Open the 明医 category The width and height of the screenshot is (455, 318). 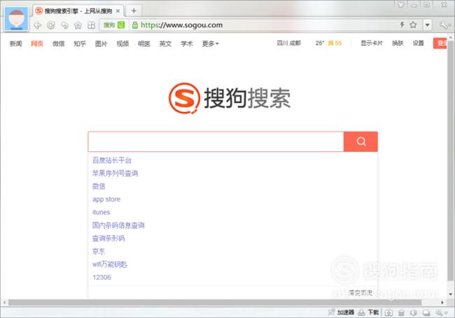click(144, 43)
